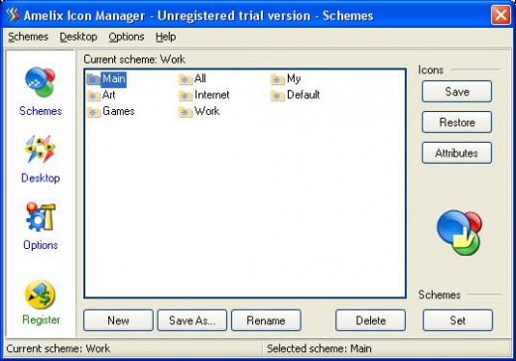Select the Games scheme folder icon
Screen dimensions: 516x361
tap(93, 112)
